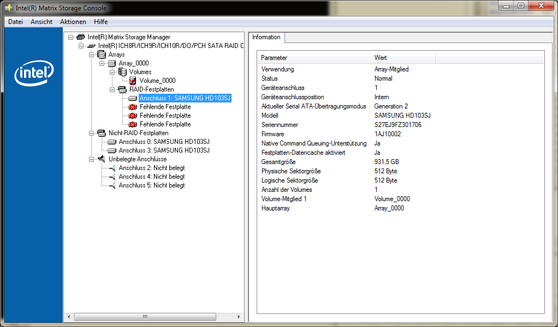The image size is (558, 327).
Task: Select the Array_0000 tree label
Action: [133, 63]
